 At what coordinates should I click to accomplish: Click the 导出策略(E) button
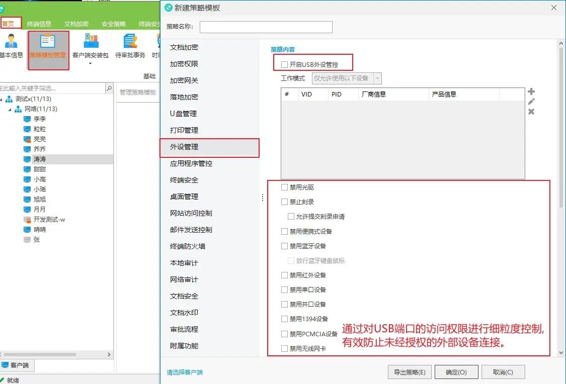click(x=410, y=372)
